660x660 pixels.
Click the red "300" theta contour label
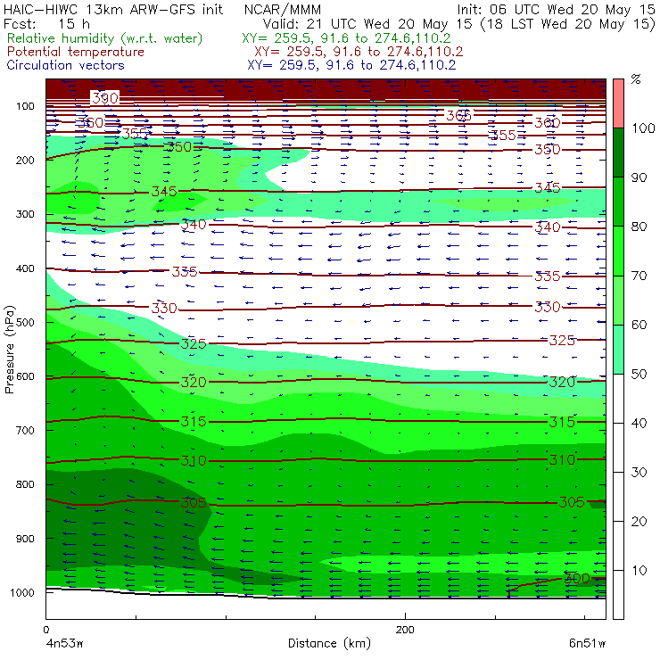pos(577,578)
